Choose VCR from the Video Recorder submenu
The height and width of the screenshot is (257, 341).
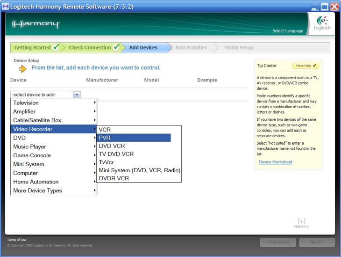[139, 130]
